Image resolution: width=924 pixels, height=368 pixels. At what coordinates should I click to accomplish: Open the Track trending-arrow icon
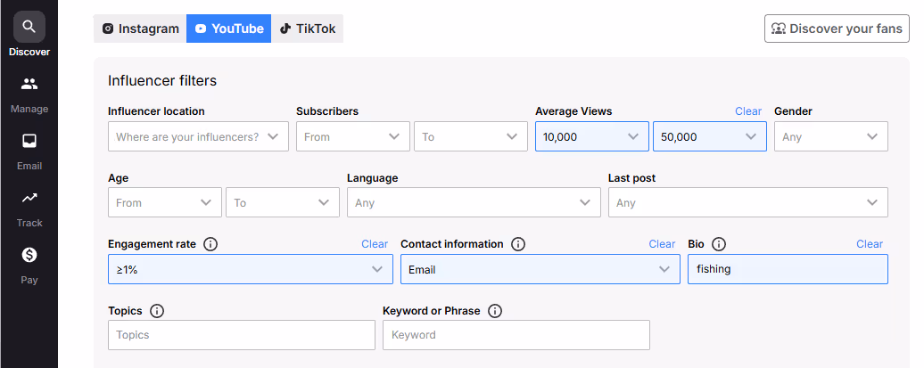click(29, 199)
